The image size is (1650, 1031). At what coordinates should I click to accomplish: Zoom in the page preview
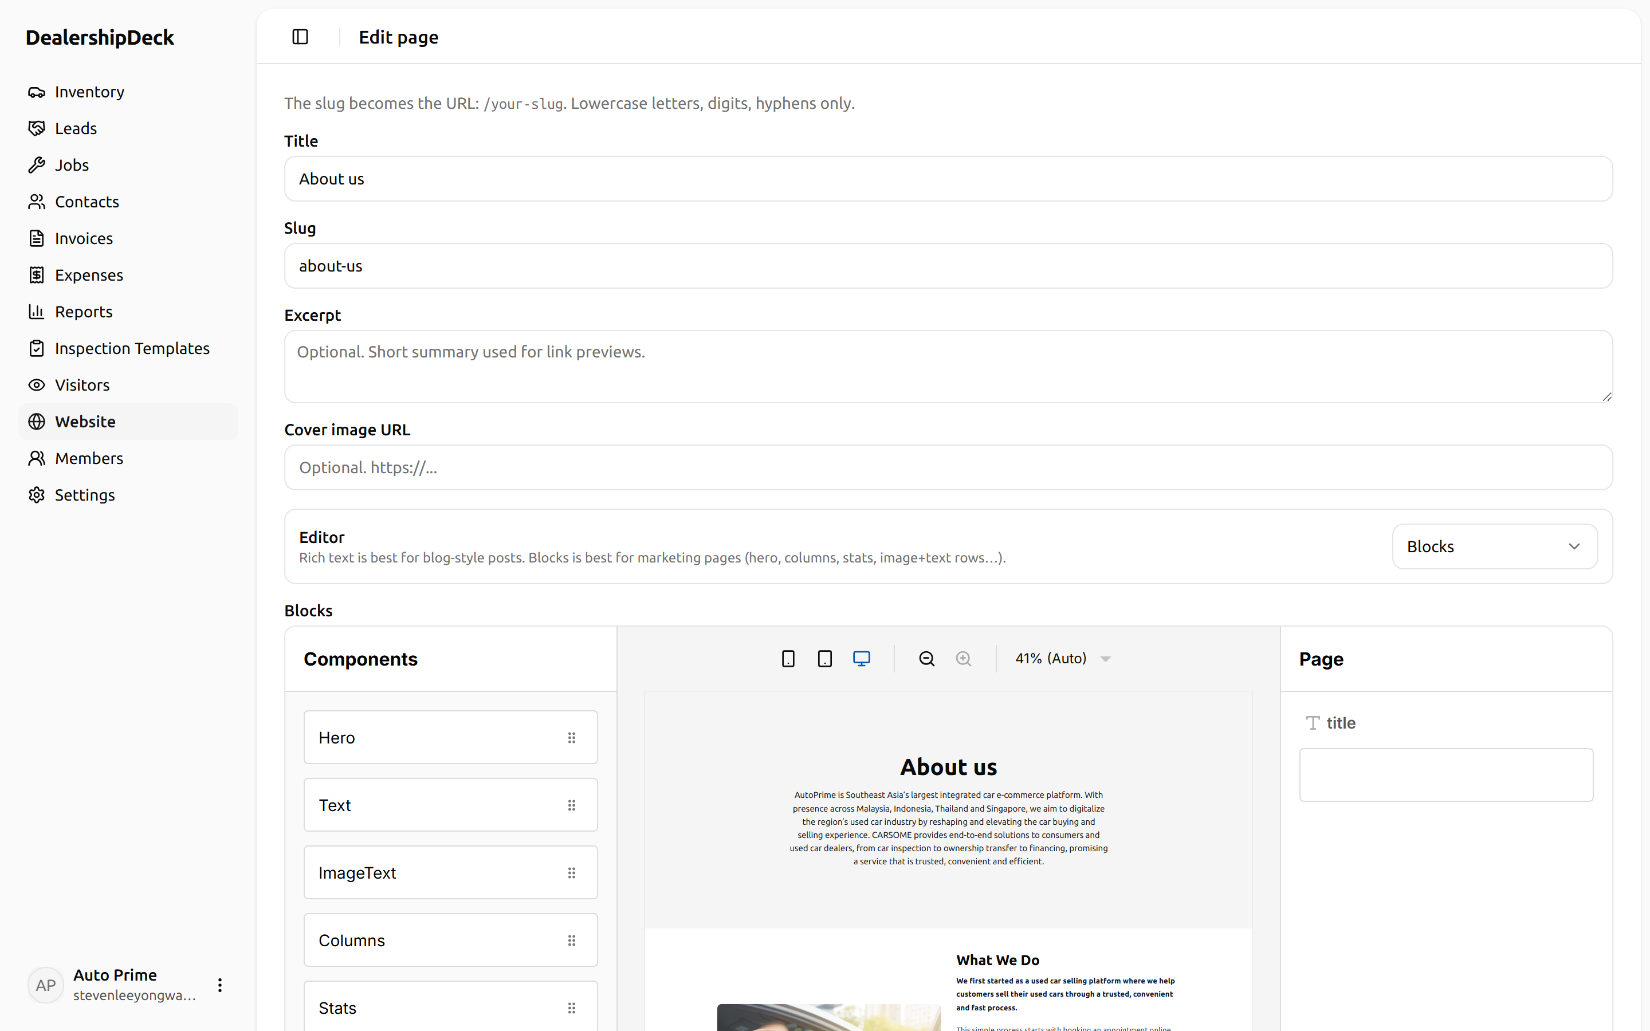click(x=964, y=659)
